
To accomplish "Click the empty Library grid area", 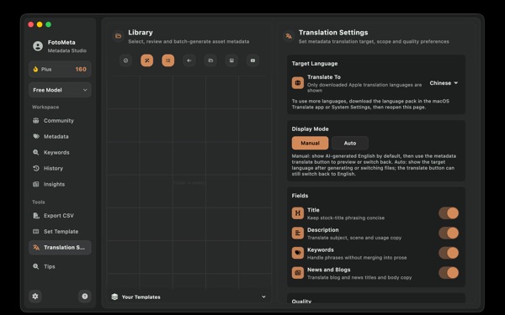I will 189,182.
